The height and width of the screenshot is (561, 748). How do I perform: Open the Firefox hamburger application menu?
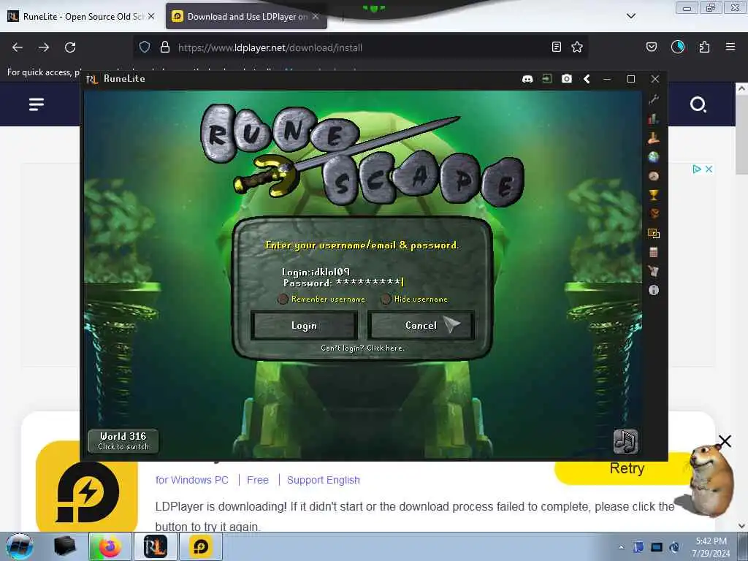tap(730, 47)
